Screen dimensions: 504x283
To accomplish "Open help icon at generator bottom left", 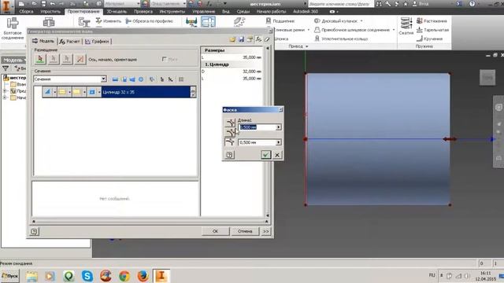I will point(35,231).
